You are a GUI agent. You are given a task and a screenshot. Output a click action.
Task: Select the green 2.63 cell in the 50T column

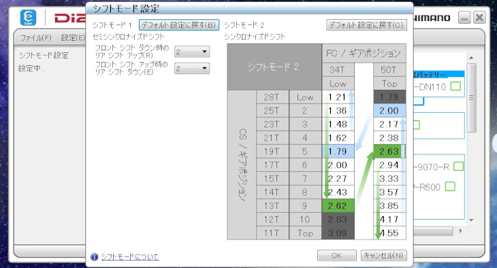(x=389, y=152)
